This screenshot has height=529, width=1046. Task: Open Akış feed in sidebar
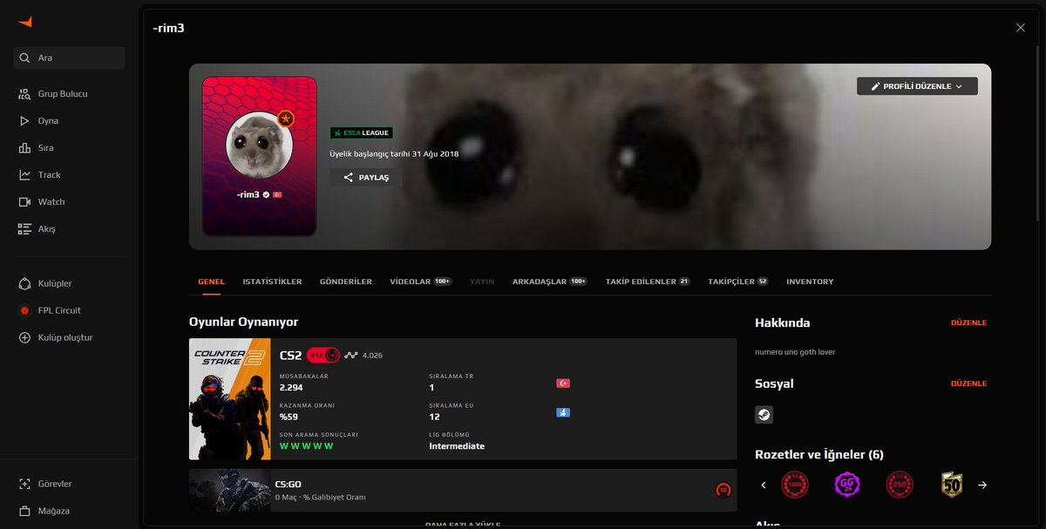(x=37, y=229)
